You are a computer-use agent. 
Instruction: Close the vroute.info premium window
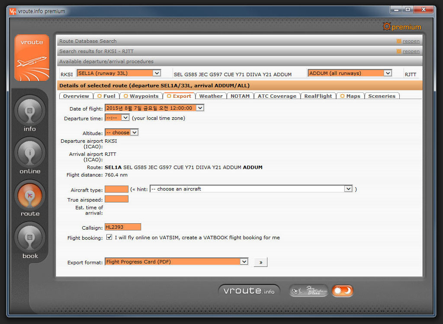424,10
